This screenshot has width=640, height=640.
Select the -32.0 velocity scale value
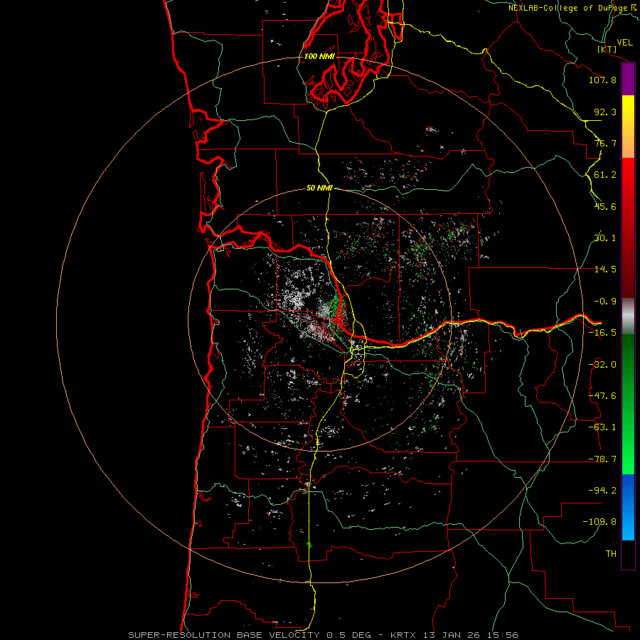point(602,365)
